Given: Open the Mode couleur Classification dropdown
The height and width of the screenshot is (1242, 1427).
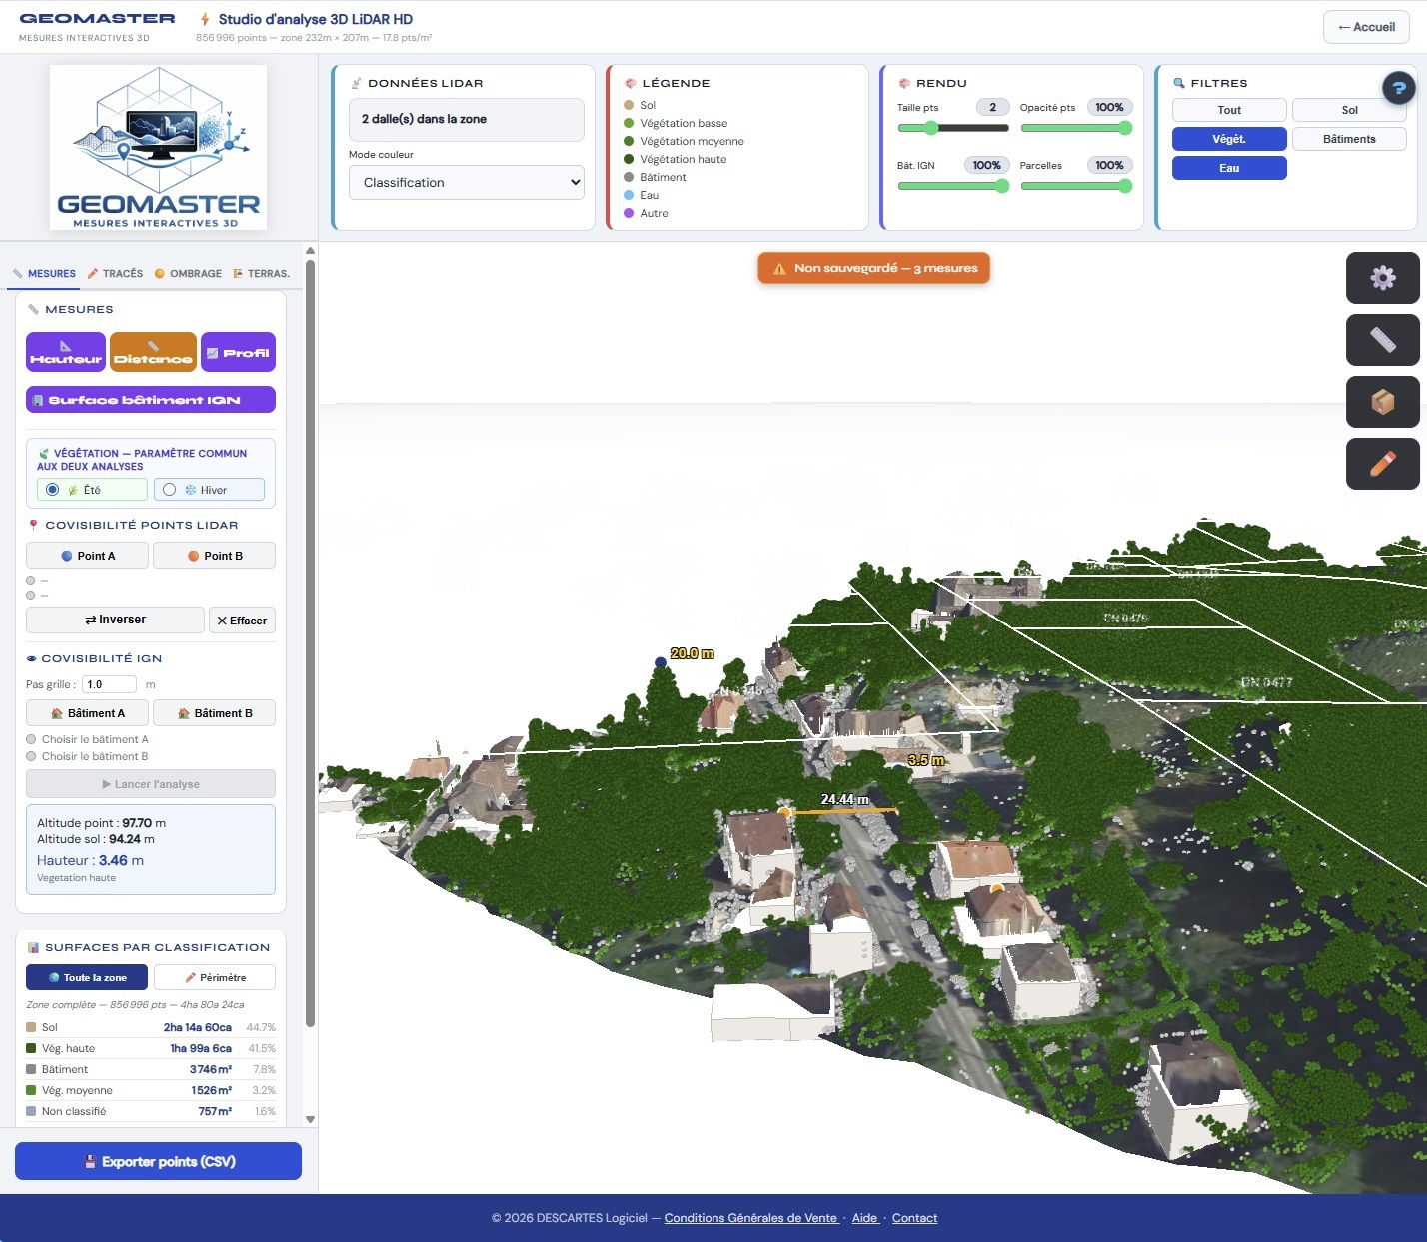Looking at the screenshot, I should pyautogui.click(x=466, y=182).
